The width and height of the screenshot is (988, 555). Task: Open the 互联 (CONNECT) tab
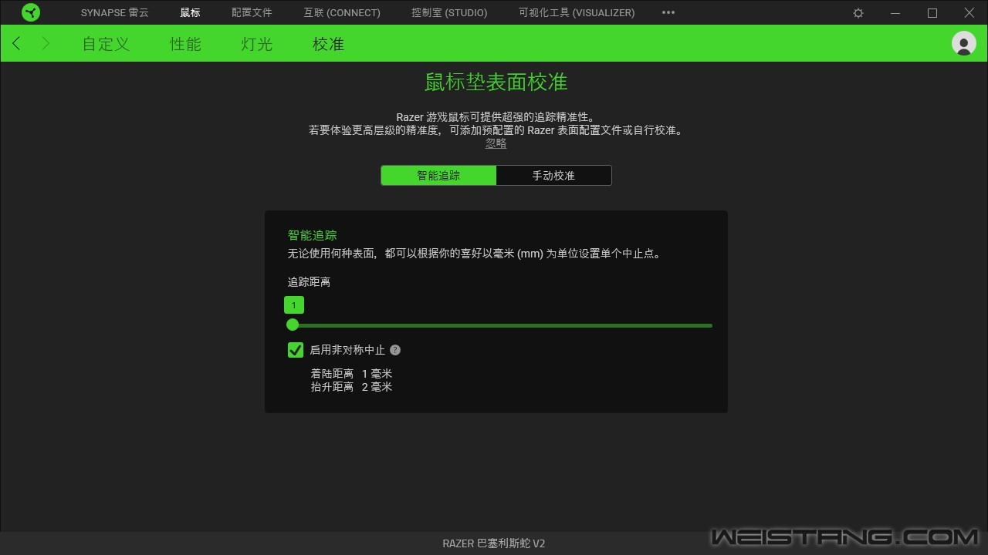coord(342,12)
